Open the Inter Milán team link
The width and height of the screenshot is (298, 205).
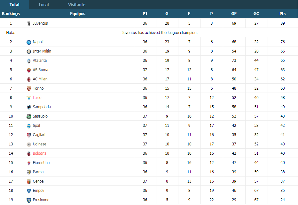pos(42,51)
